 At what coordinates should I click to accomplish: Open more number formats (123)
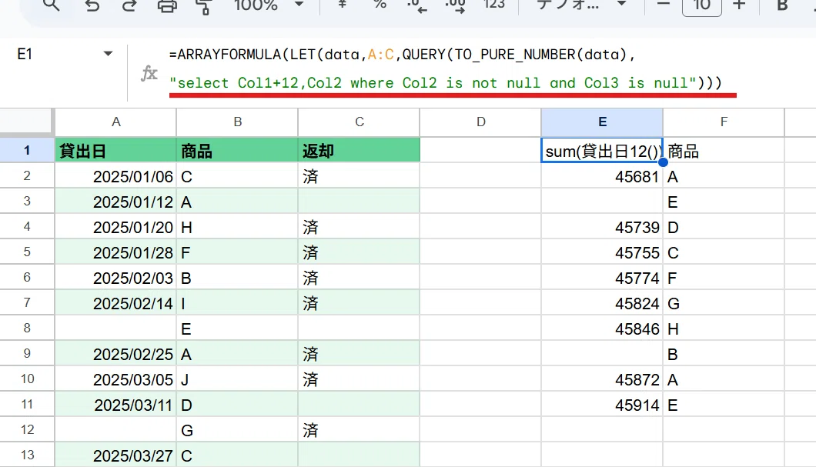tap(494, 4)
